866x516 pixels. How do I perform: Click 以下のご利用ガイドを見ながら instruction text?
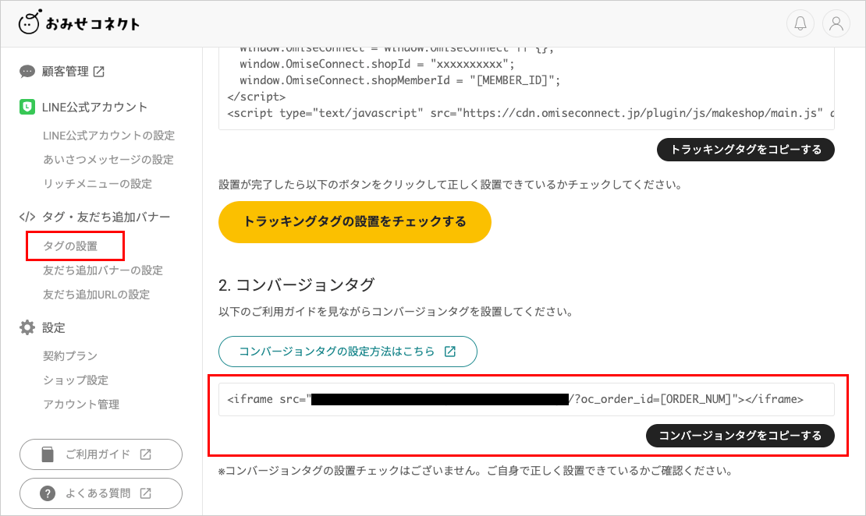[x=396, y=312]
